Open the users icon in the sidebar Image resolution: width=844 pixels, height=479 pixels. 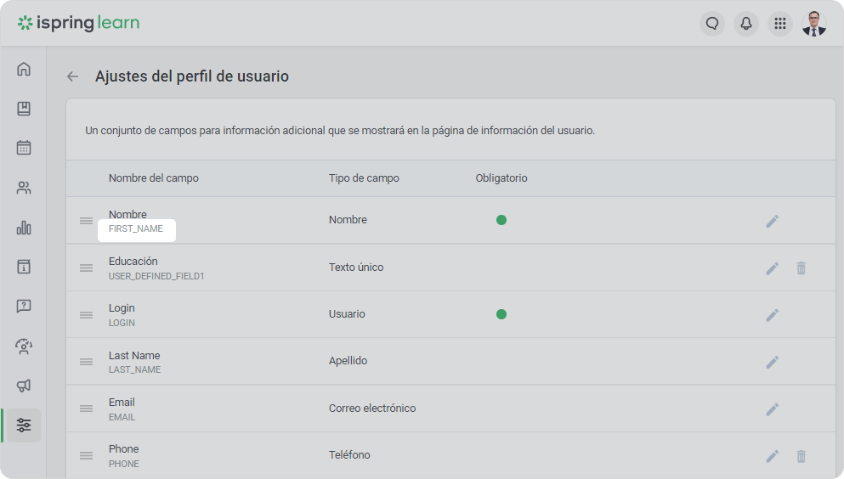(24, 188)
